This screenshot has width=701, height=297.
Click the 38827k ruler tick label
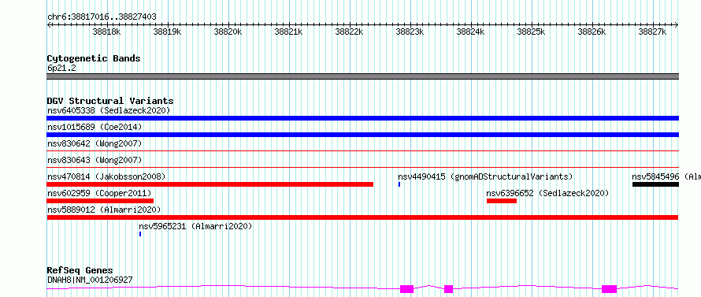click(x=652, y=32)
